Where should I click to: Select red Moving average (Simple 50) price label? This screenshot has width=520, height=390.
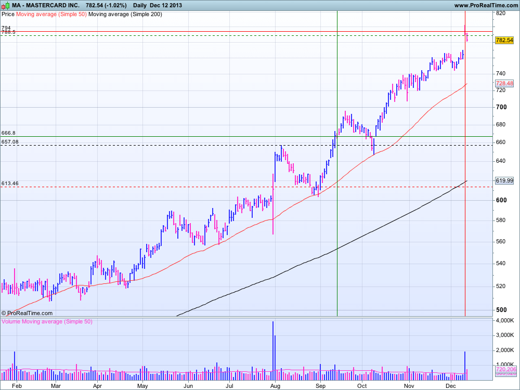(51, 14)
